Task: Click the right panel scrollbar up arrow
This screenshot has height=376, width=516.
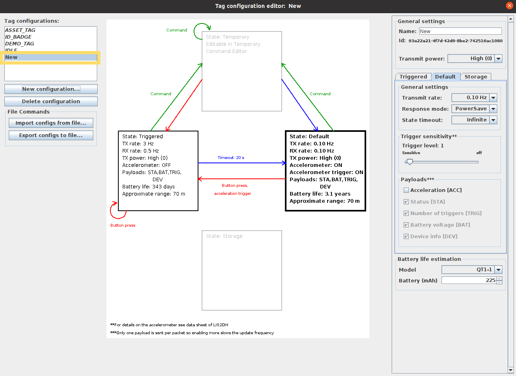Action: 511,19
